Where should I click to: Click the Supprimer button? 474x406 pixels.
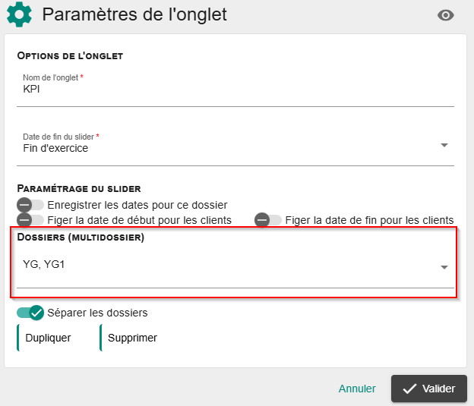(131, 338)
